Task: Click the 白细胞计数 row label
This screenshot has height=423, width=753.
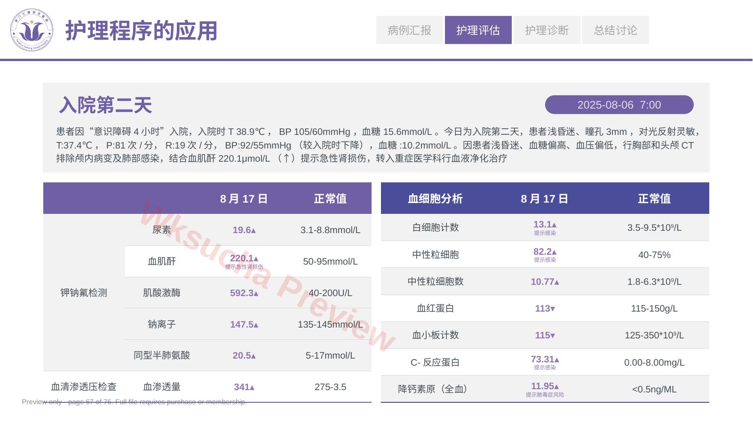Action: tap(435, 227)
